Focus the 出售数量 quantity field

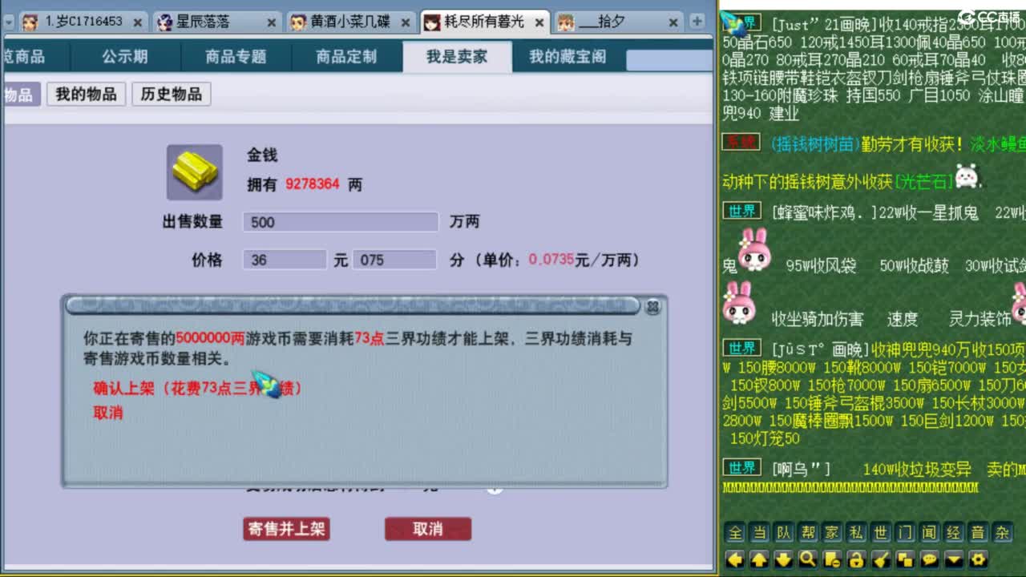(341, 222)
